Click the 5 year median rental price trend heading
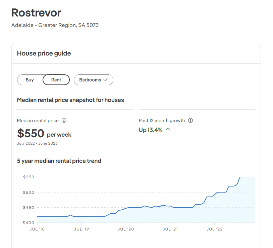Image resolution: width=273 pixels, height=248 pixels. coord(59,161)
